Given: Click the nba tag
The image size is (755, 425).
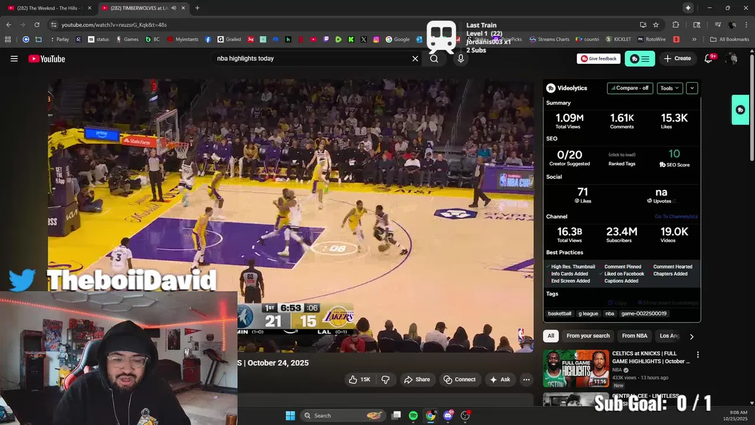Looking at the screenshot, I should click(610, 313).
